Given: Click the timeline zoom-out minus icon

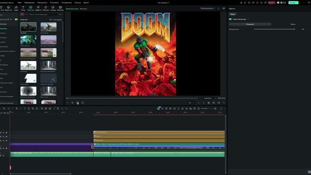Looking at the screenshot, I should click(199, 108).
